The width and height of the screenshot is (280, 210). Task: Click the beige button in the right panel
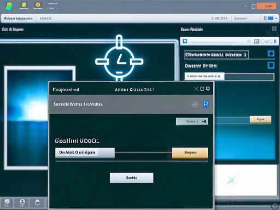pos(260,119)
